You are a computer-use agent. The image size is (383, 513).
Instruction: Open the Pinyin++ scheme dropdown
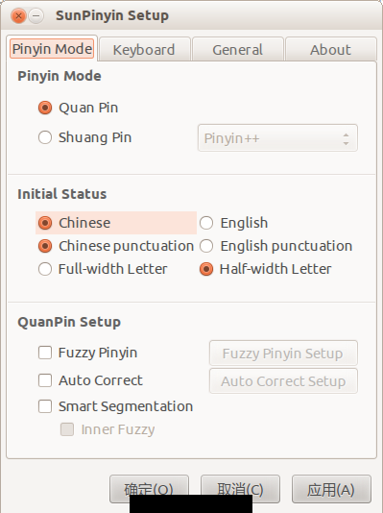tap(277, 137)
